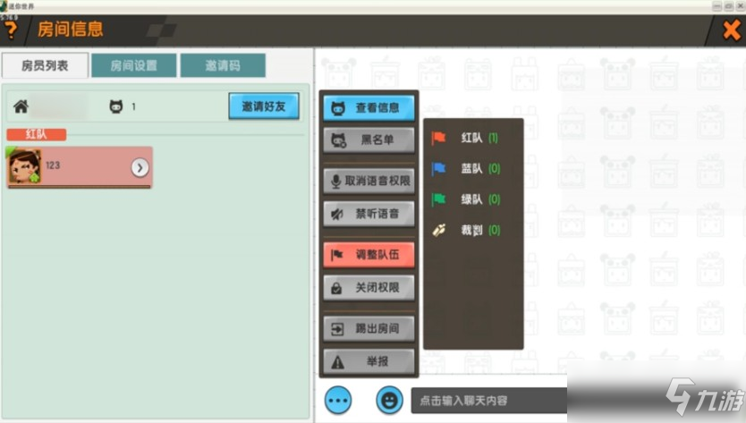Toggle 禁听语音 option
Viewport: 746px width, 423px height.
(x=369, y=214)
